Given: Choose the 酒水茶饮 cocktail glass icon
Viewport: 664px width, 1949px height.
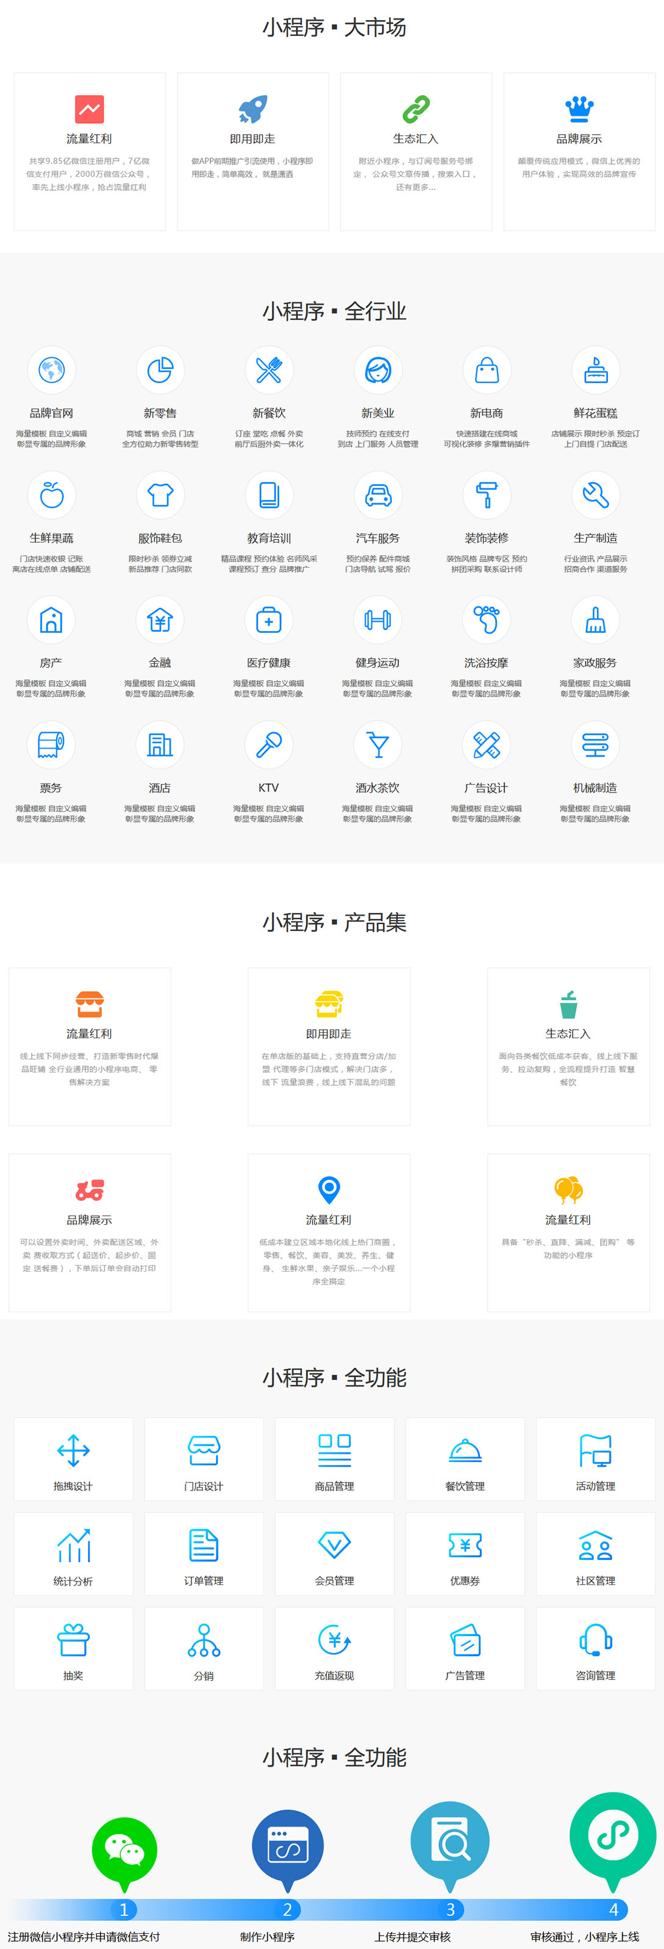Looking at the screenshot, I should pos(377,744).
